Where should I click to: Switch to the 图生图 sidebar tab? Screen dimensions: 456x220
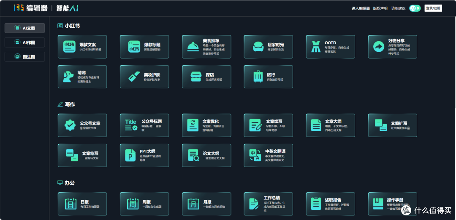25,57
